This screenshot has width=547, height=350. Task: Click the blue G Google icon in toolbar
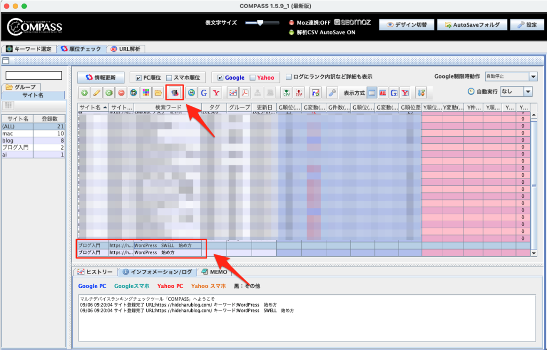tap(204, 93)
